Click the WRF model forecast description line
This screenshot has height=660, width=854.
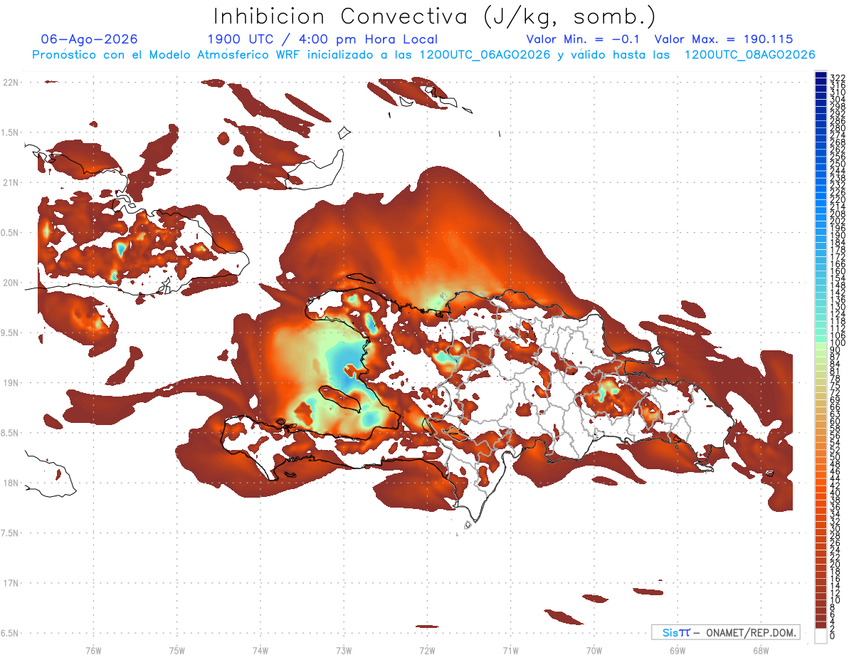[423, 54]
